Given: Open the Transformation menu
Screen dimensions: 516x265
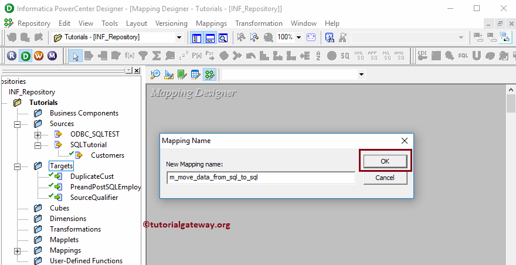Looking at the screenshot, I should tap(259, 23).
